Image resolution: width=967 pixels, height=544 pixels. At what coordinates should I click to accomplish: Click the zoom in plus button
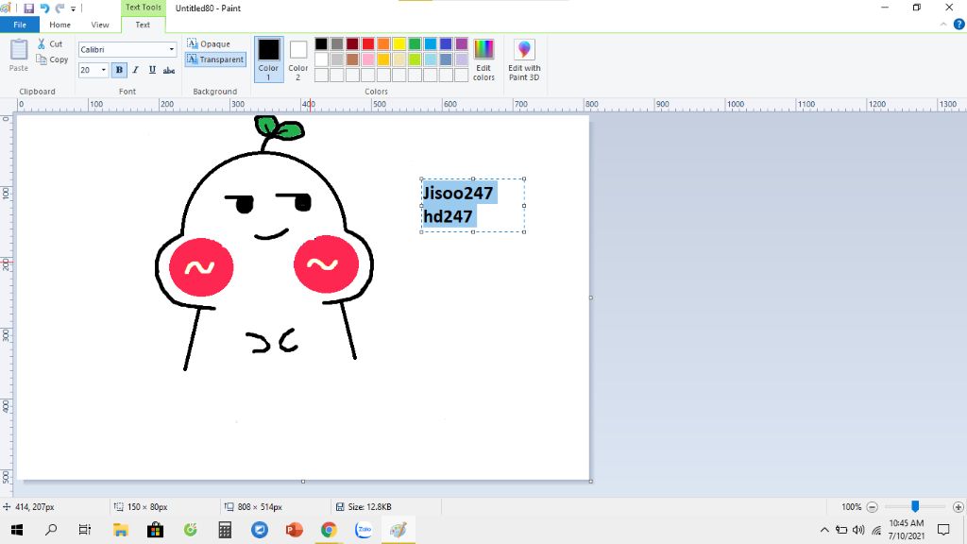tap(958, 507)
